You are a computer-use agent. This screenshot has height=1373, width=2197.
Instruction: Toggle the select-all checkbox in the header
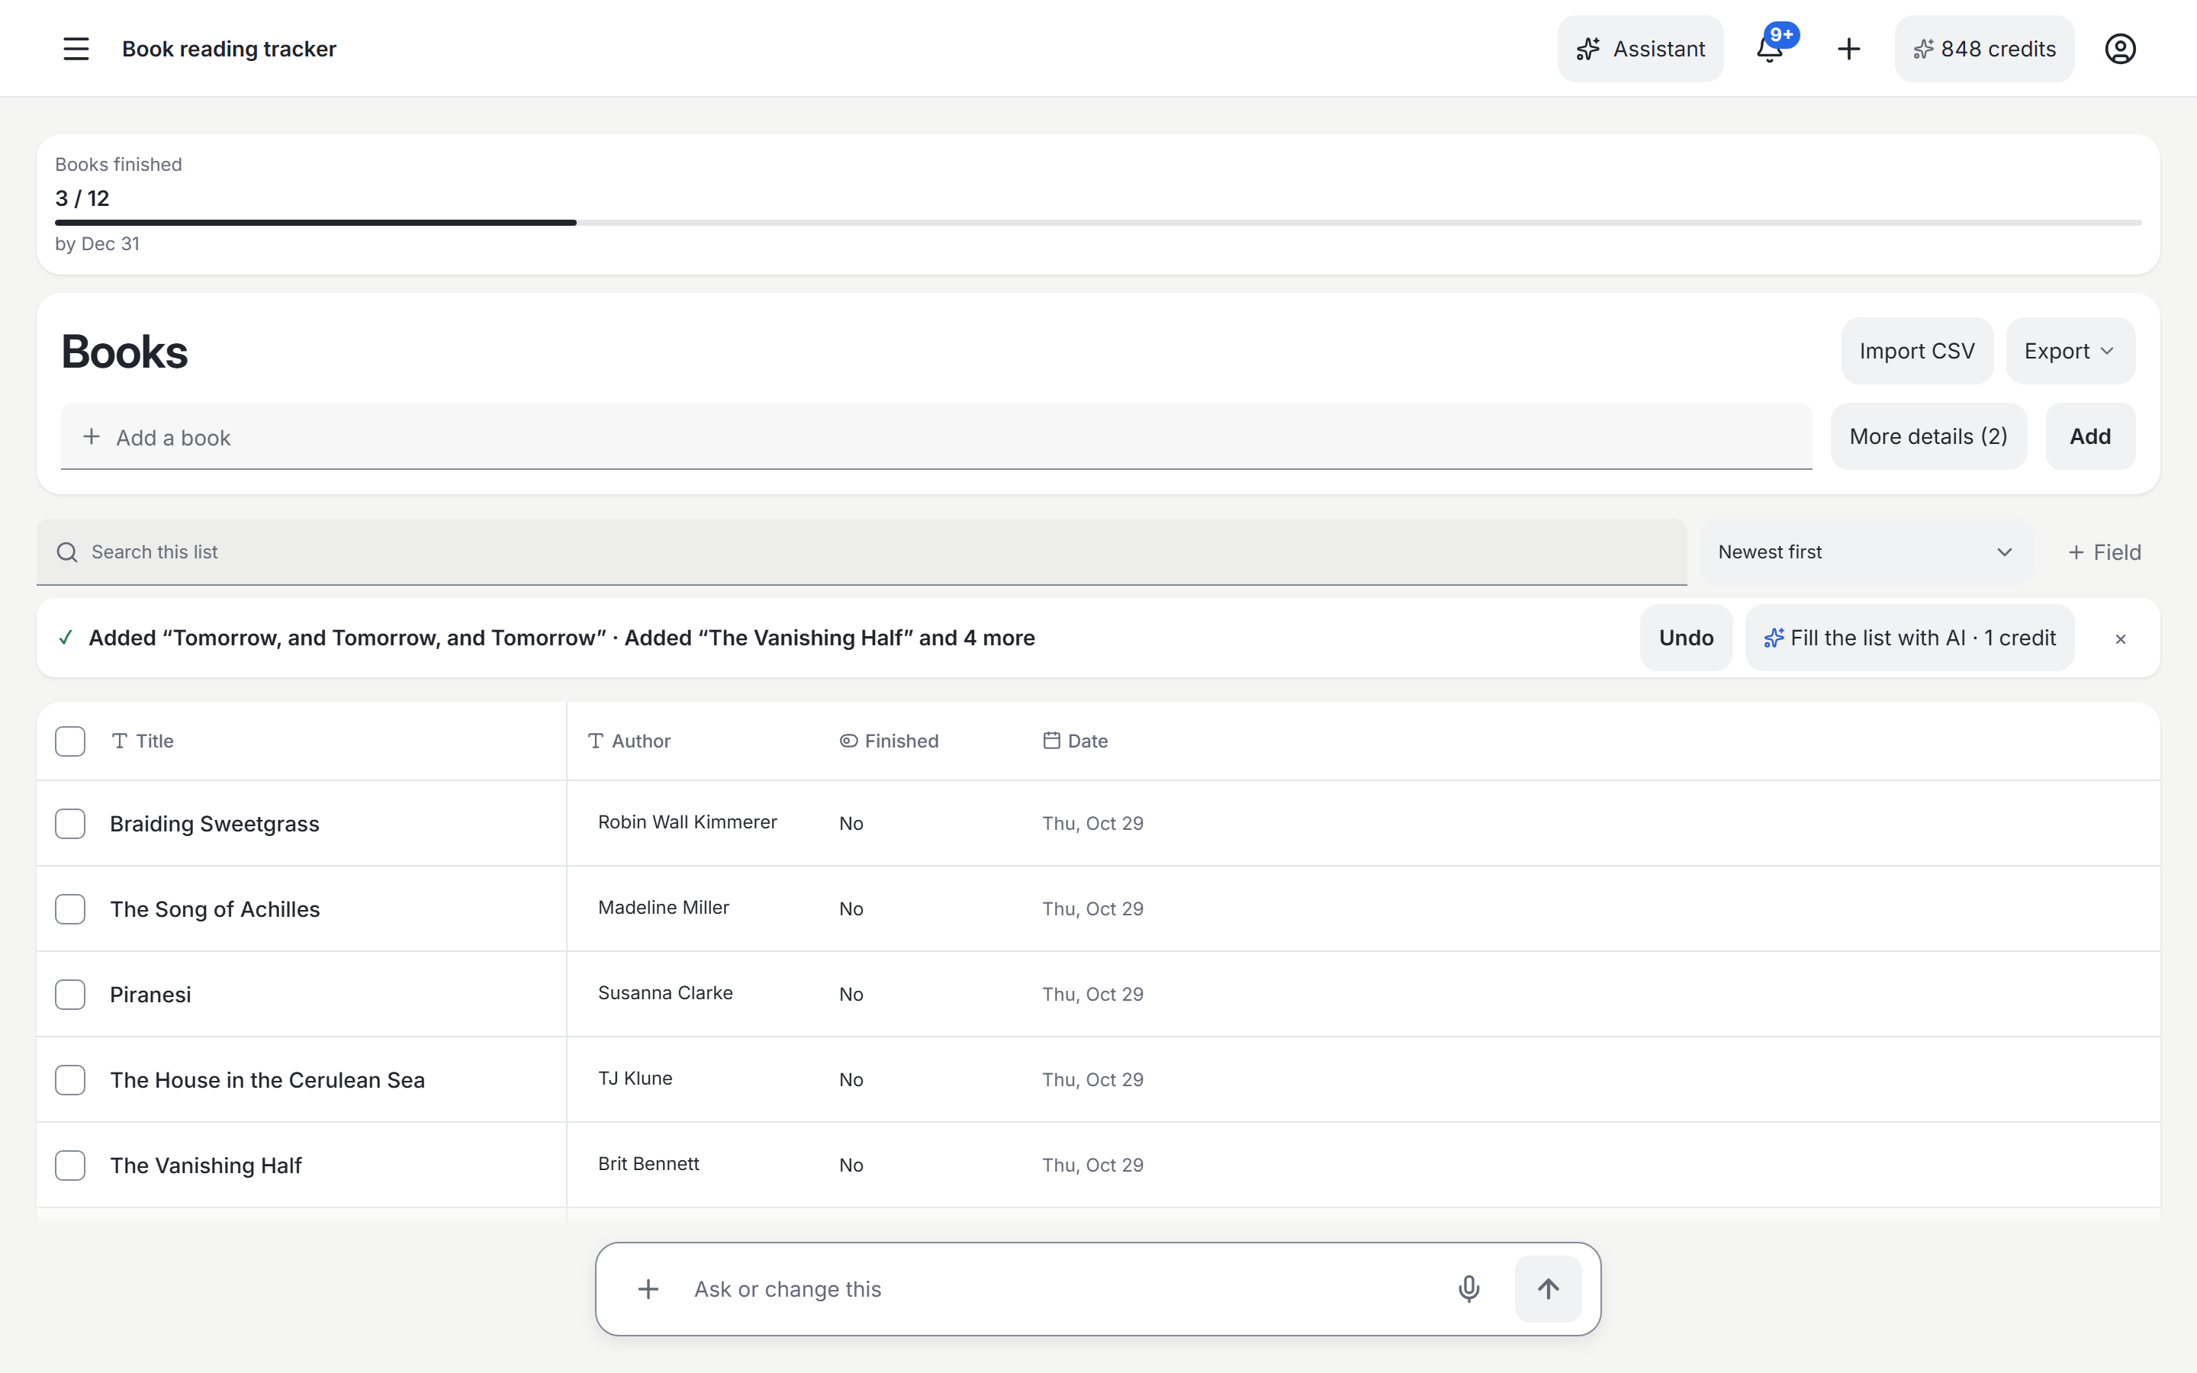tap(70, 741)
